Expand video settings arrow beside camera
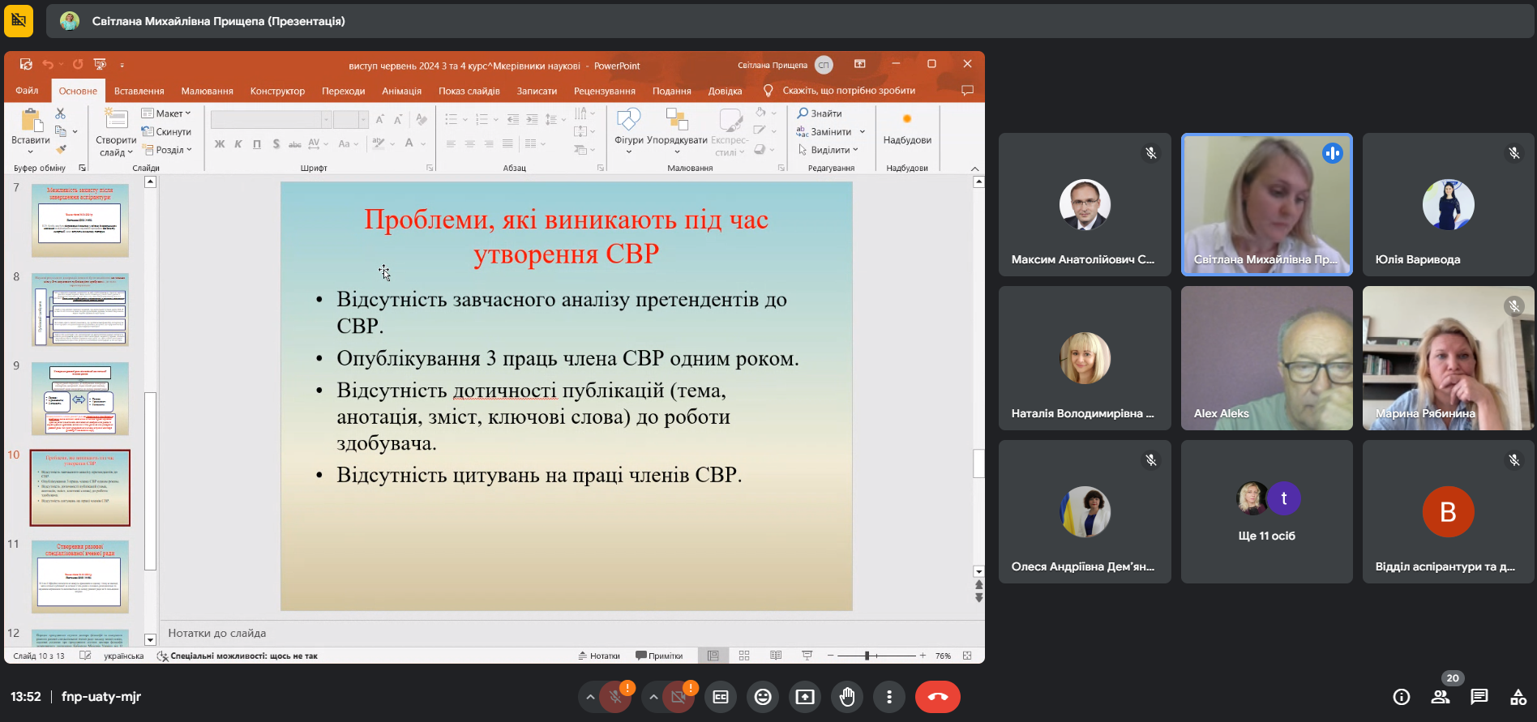1537x722 pixels. pyautogui.click(x=653, y=697)
